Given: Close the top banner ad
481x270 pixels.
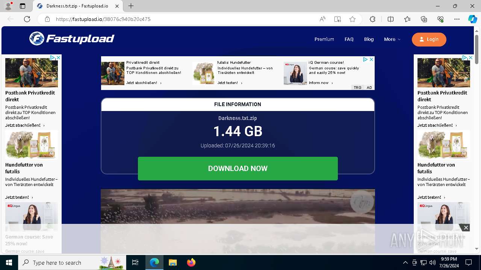Looking at the screenshot, I should pos(371,59).
